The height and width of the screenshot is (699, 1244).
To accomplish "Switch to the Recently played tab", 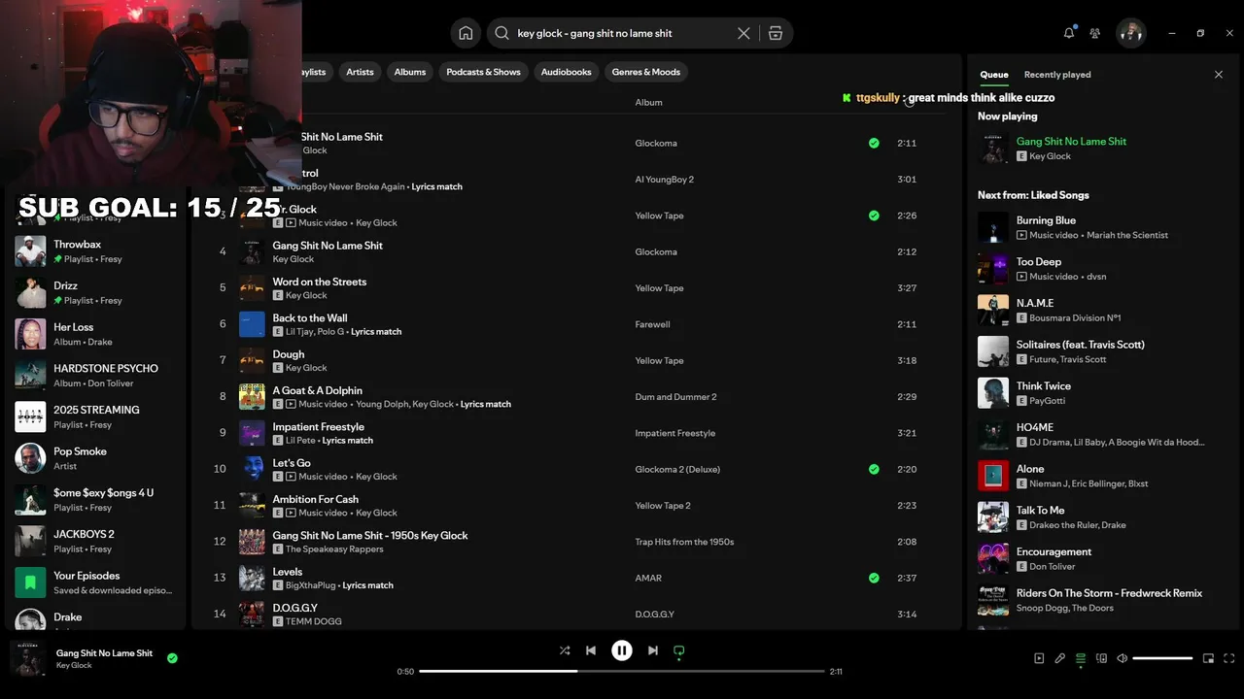I will pos(1057,75).
